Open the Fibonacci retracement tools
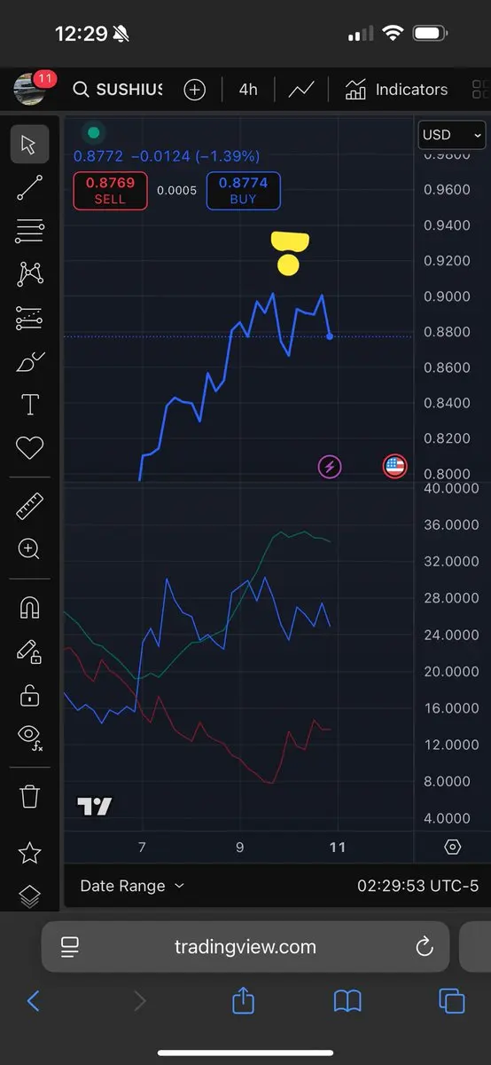The width and height of the screenshot is (491, 1065). pos(29,231)
